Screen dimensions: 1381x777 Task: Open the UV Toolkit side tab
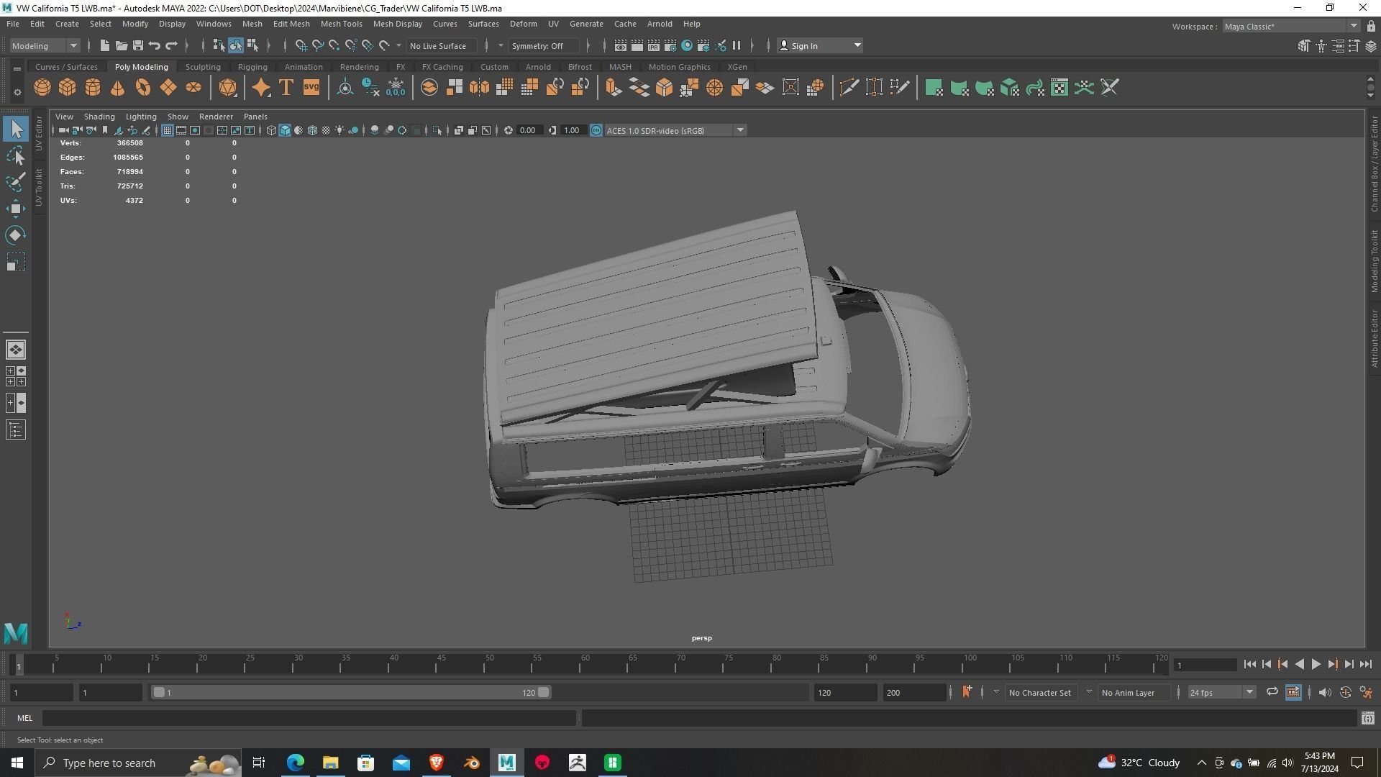point(40,188)
